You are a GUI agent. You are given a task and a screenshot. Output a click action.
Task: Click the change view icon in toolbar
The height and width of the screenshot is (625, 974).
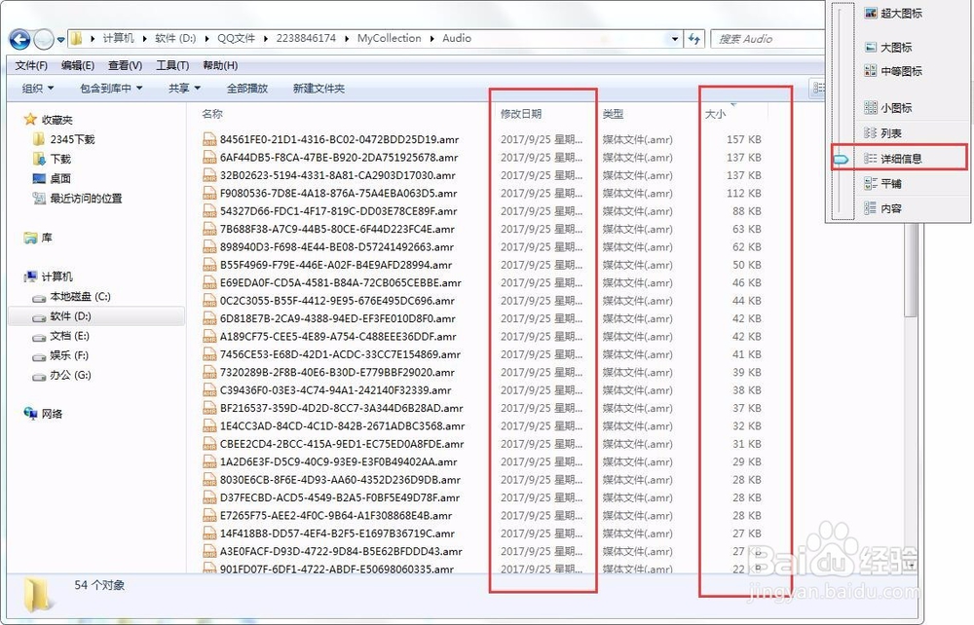(819, 89)
